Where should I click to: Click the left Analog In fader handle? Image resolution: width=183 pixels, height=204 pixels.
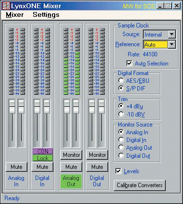12,107
